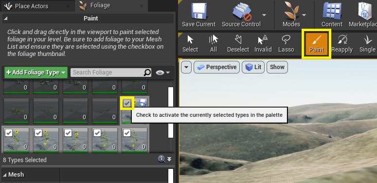The width and height of the screenshot is (377, 183).
Task: Close the Place Actors tab
Action: pos(68,6)
